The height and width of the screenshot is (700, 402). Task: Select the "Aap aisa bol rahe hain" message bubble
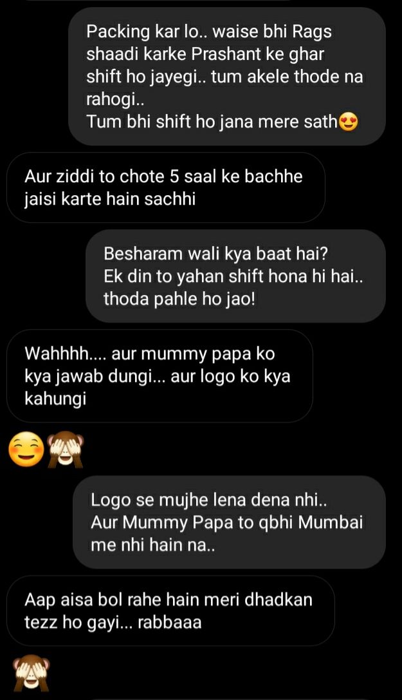pyautogui.click(x=170, y=610)
